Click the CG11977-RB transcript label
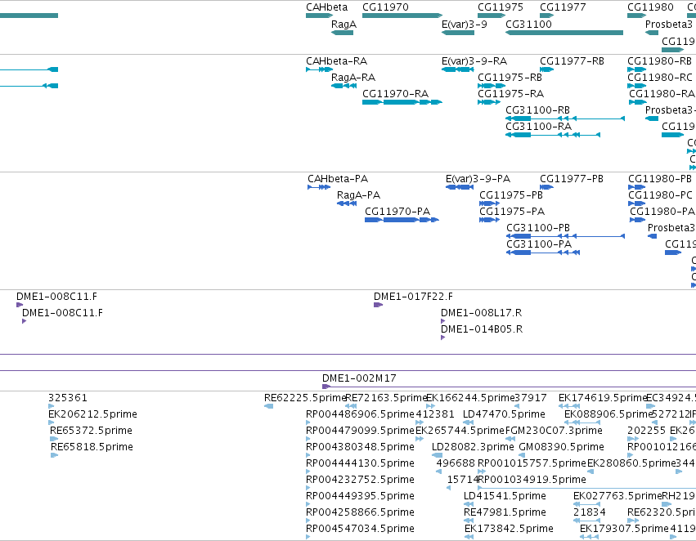Image resolution: width=696 pixels, height=541 pixels. [573, 61]
